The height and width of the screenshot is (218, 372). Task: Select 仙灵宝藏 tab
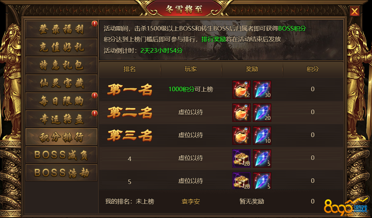point(61,83)
